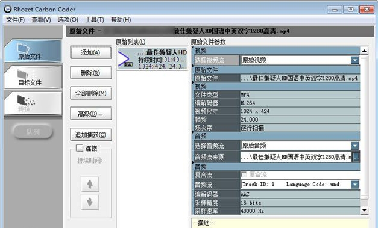Open the 工具(T) menu
This screenshot has height=237, width=378.
pyautogui.click(x=95, y=20)
